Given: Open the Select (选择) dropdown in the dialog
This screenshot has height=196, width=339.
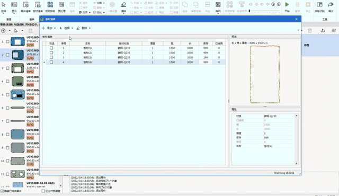Looking at the screenshot, I should click(x=66, y=28).
